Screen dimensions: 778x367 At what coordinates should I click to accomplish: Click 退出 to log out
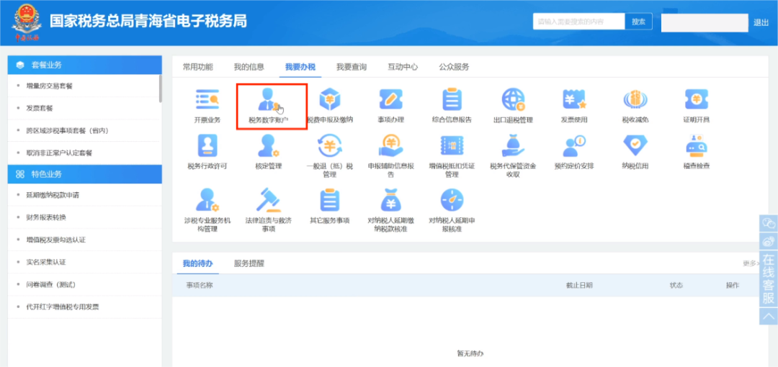click(761, 22)
